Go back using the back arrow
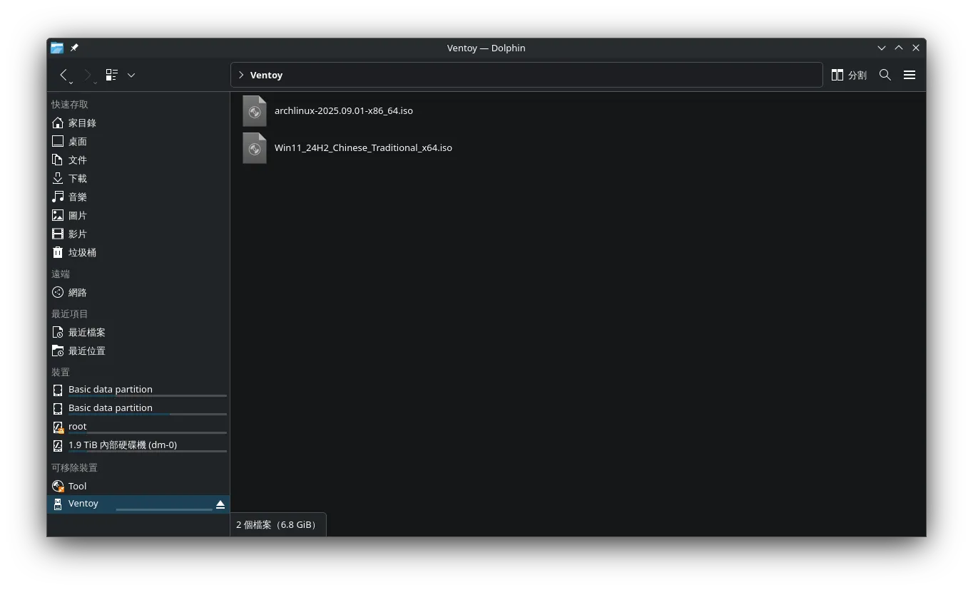The image size is (973, 592). [63, 75]
